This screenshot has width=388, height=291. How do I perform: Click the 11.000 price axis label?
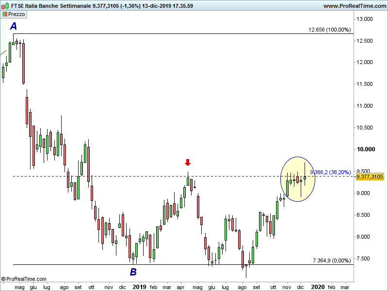click(x=365, y=106)
